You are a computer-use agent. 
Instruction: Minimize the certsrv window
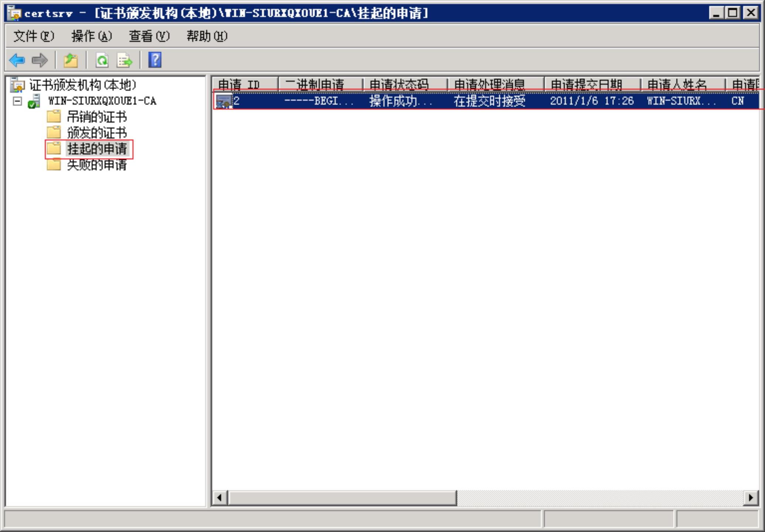716,13
